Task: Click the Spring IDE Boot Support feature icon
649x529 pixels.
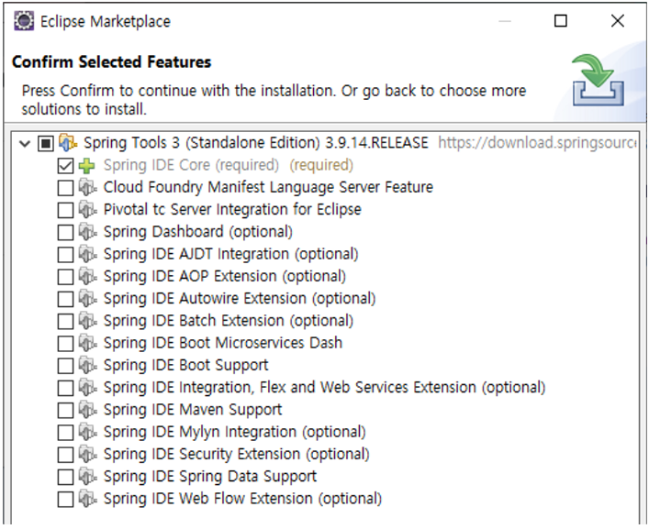Action: pyautogui.click(x=87, y=365)
